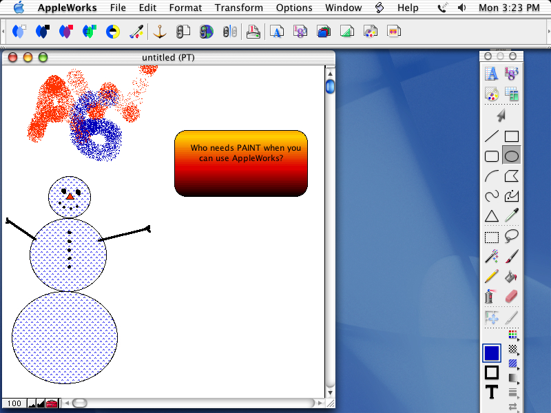Create new word processing document button
This screenshot has height=413, width=551.
(x=277, y=32)
